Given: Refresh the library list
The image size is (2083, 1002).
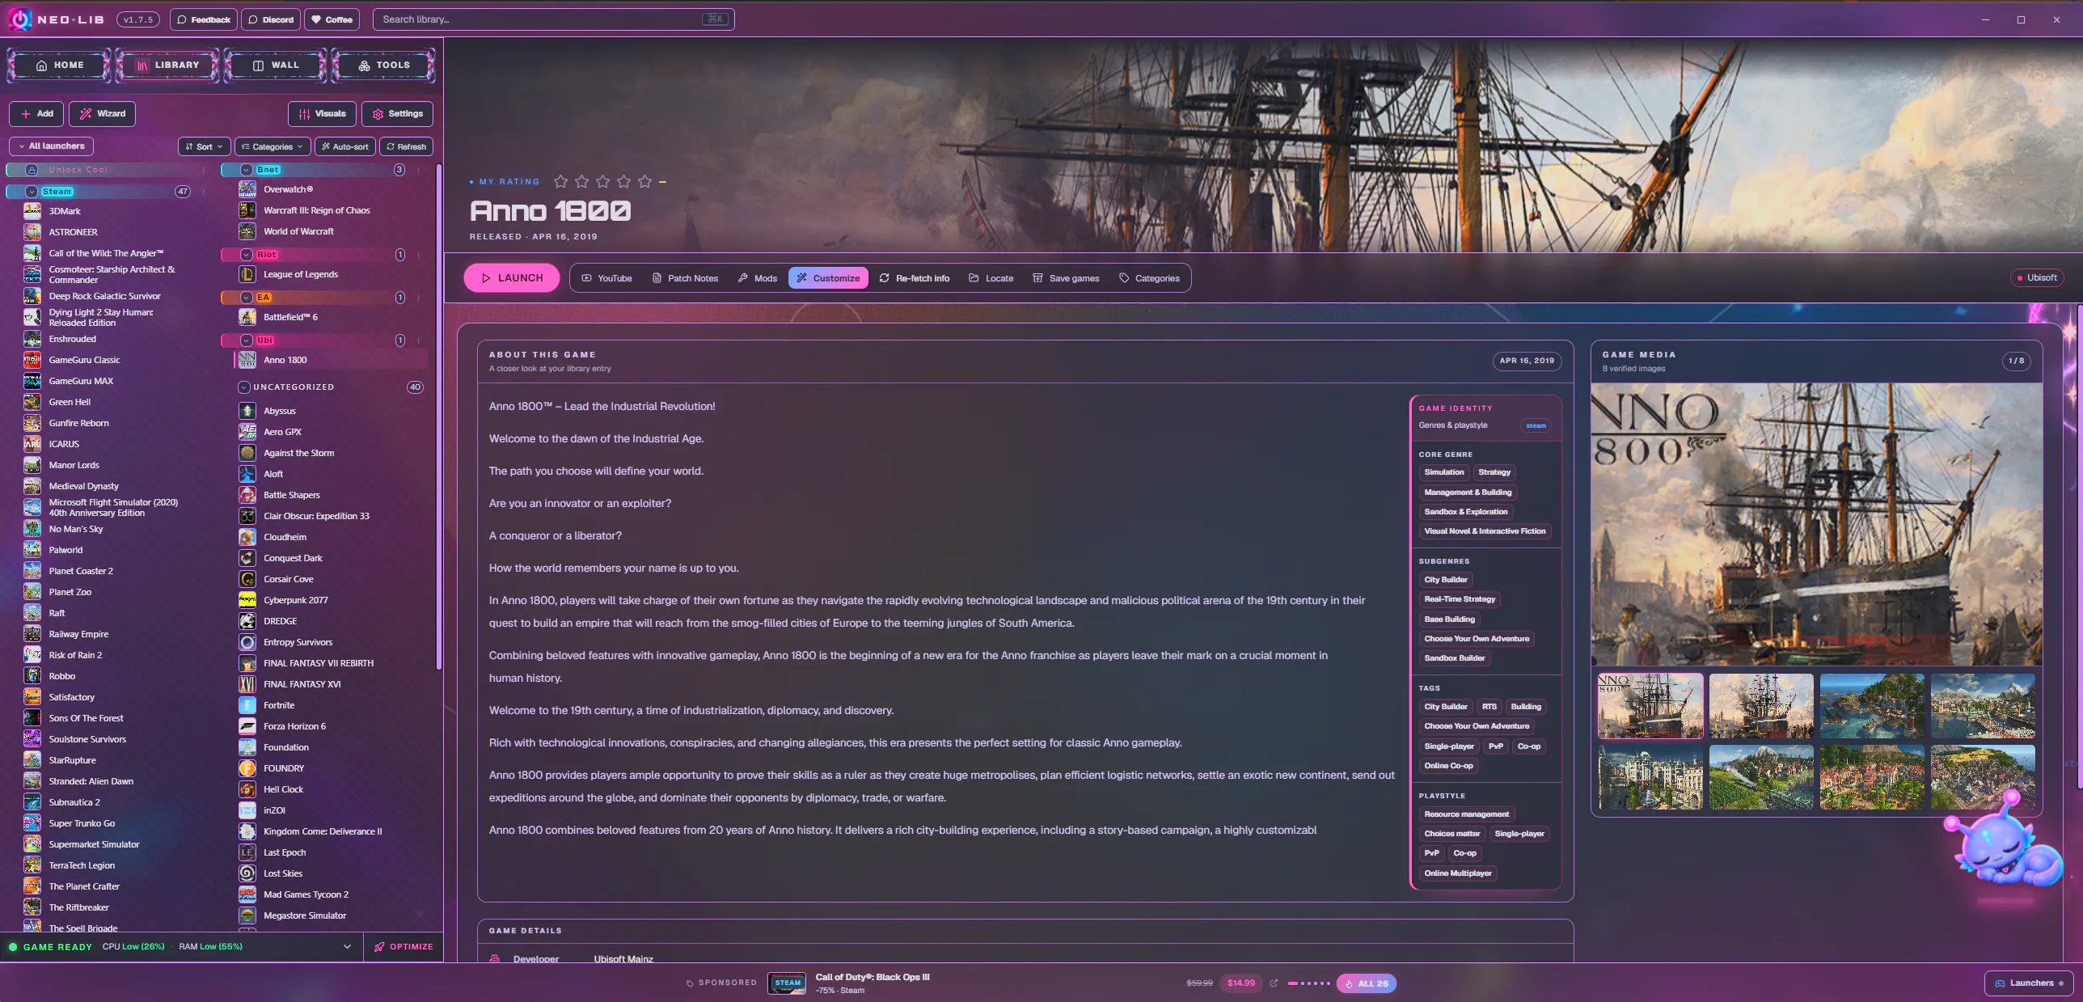Looking at the screenshot, I should pyautogui.click(x=406, y=146).
